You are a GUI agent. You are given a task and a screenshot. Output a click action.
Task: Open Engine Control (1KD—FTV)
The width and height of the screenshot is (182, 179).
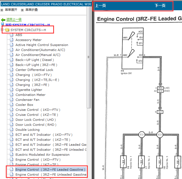(x=38, y=160)
